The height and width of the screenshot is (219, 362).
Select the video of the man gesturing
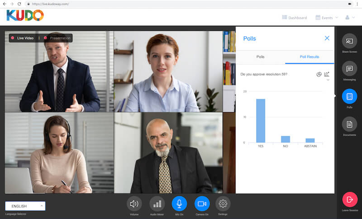click(59, 71)
